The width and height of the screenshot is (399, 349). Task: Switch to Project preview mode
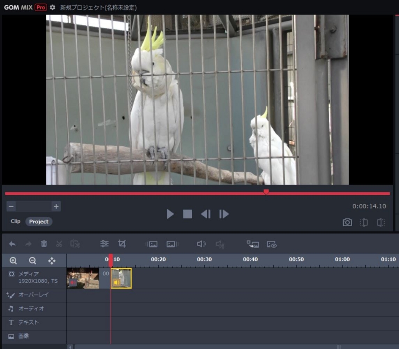[39, 222]
